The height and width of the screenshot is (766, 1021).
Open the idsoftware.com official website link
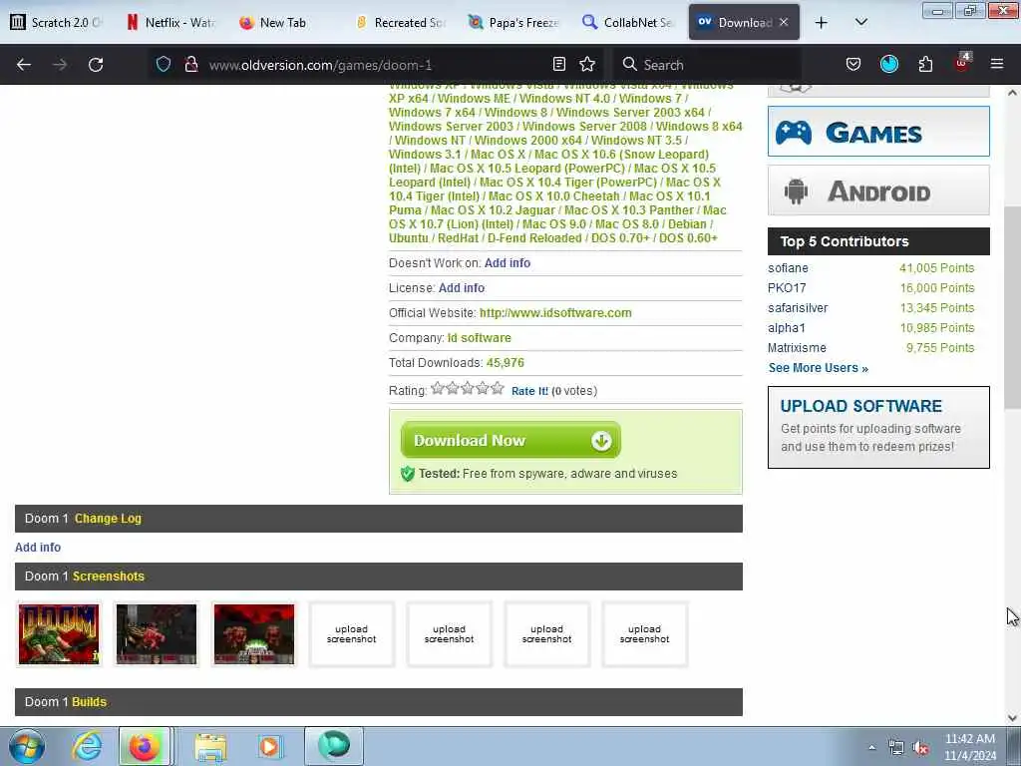(x=555, y=312)
